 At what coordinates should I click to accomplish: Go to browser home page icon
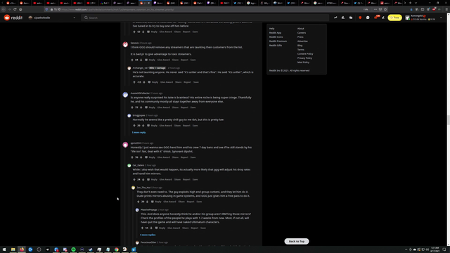(x=20, y=9)
